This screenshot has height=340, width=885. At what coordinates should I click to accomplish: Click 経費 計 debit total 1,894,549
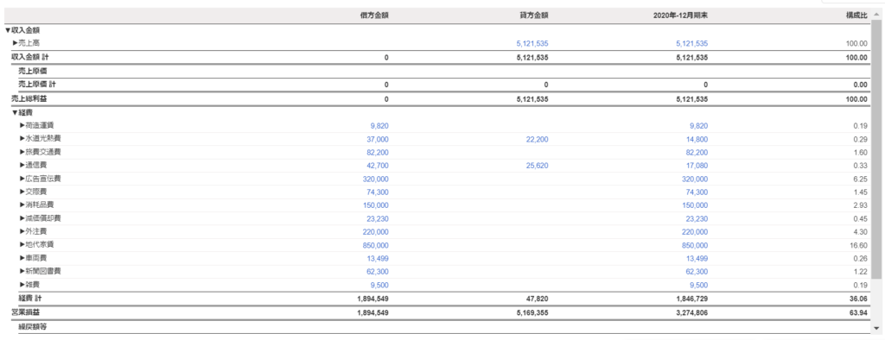[x=372, y=299]
